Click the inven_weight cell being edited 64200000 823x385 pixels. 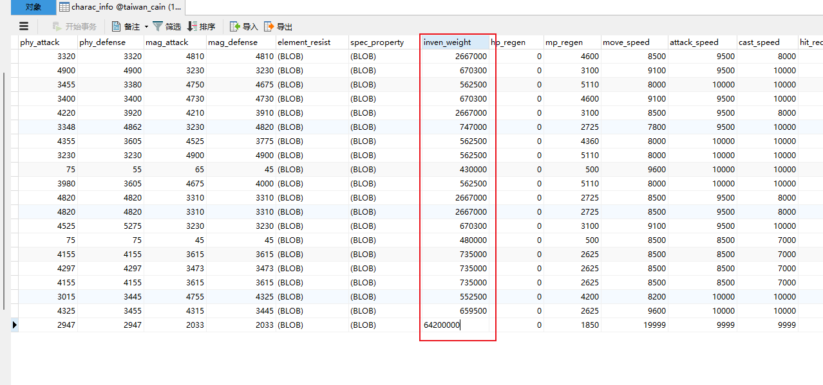coord(455,325)
